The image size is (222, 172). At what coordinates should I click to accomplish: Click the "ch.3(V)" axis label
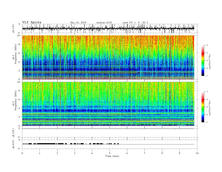click(13, 133)
